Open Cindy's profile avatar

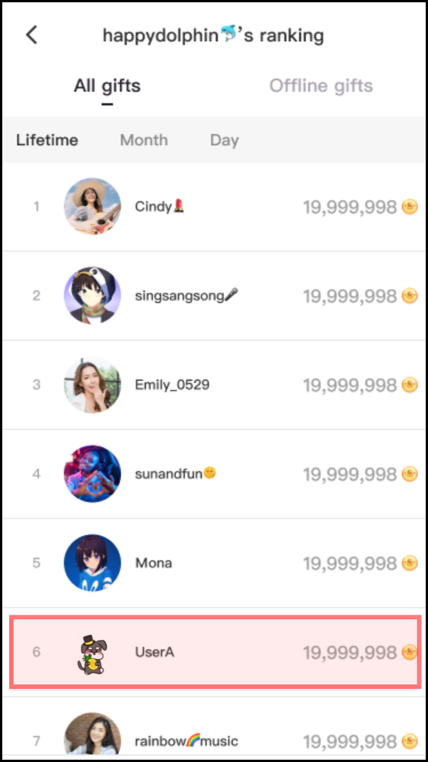pyautogui.click(x=92, y=206)
